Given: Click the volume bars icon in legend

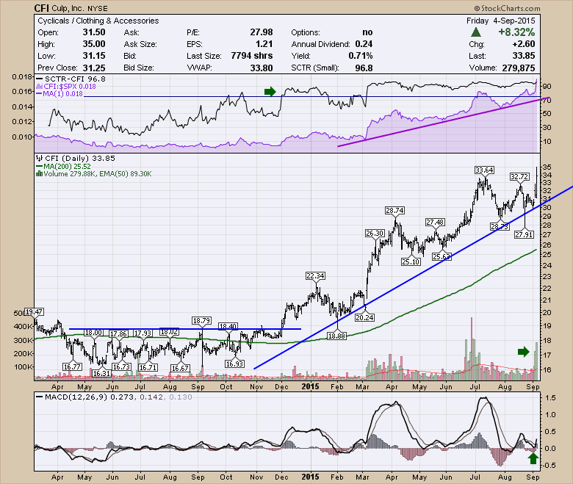Looking at the screenshot, I should 39,174.
